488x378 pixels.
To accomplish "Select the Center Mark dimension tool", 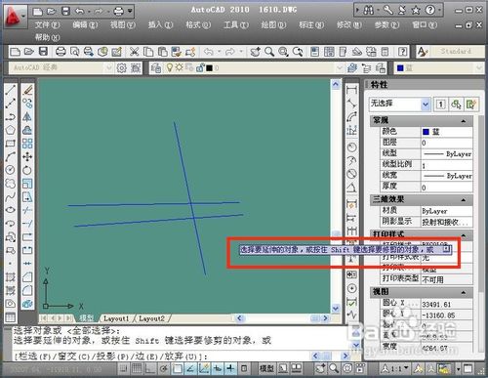I will coord(351,288).
